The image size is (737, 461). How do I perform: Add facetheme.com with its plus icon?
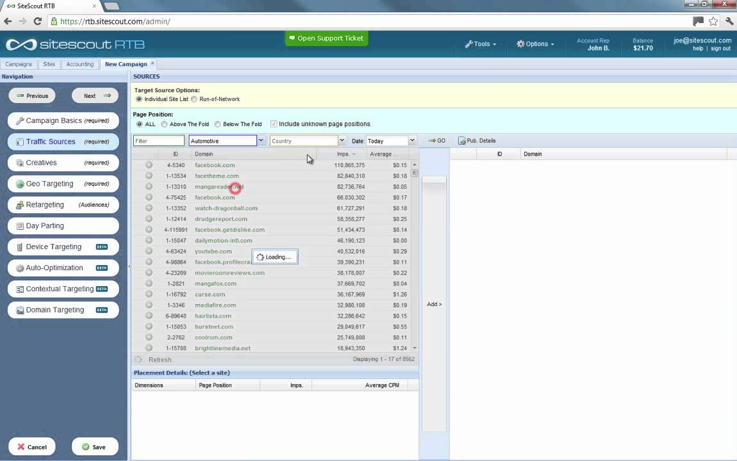(x=149, y=175)
